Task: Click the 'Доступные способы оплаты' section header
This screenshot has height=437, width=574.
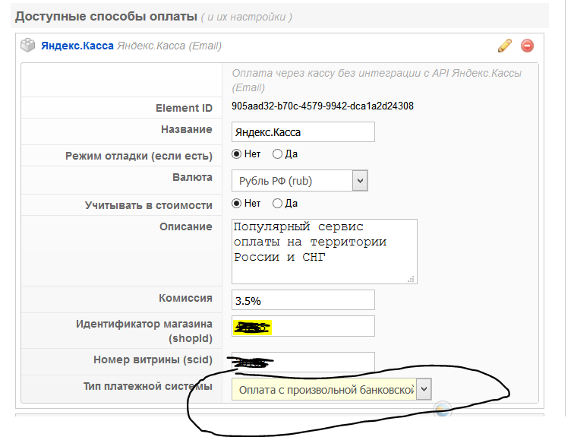Action: 106,16
